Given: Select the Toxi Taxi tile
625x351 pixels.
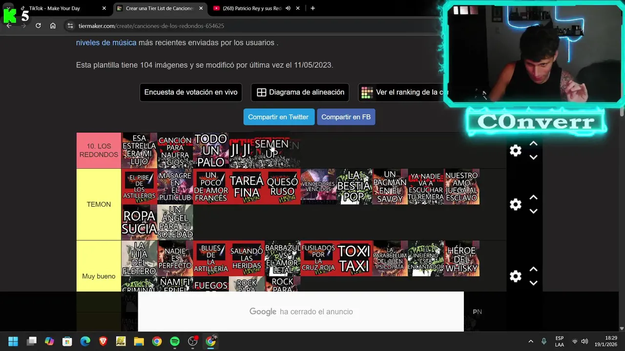Looking at the screenshot, I should pyautogui.click(x=354, y=258).
